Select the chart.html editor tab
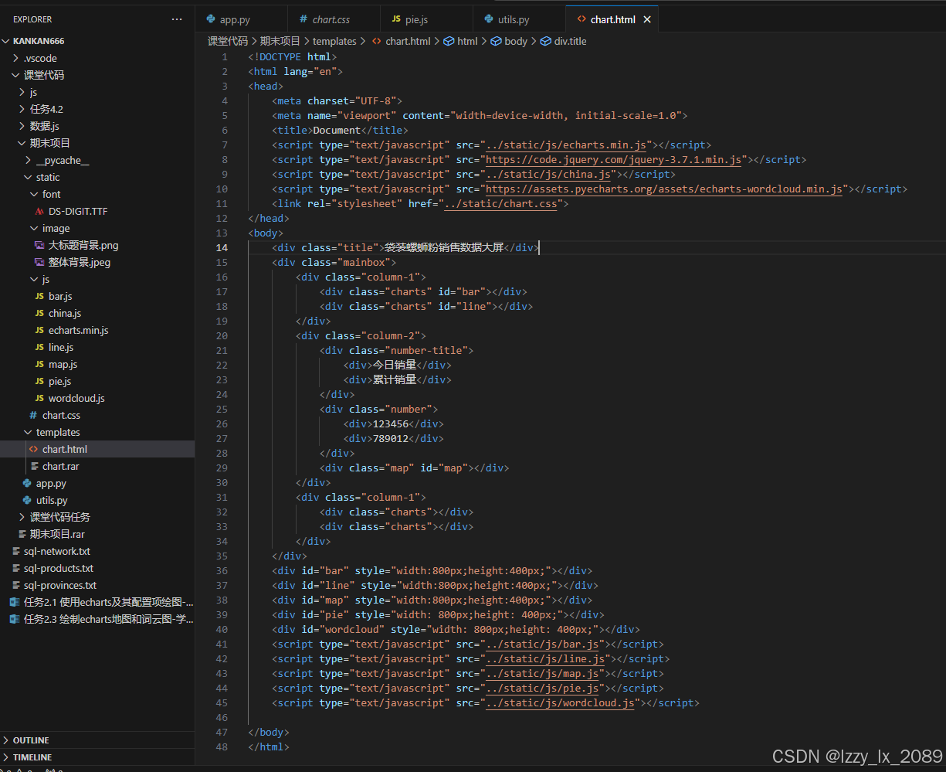 [x=612, y=19]
